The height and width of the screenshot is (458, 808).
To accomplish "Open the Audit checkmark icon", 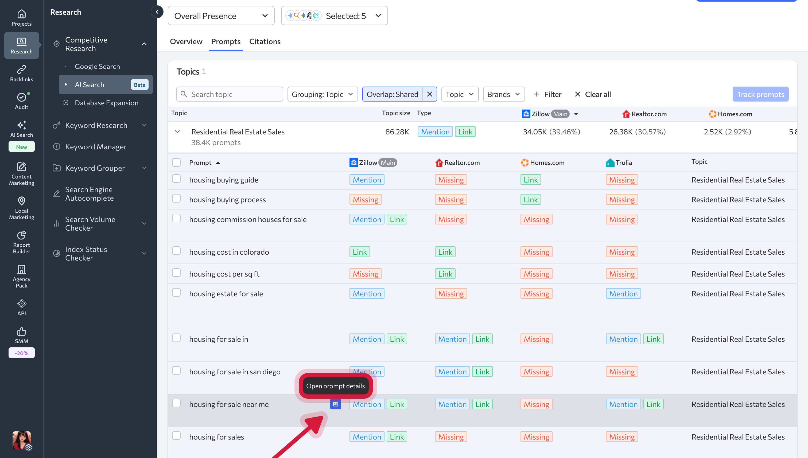I will click(21, 97).
